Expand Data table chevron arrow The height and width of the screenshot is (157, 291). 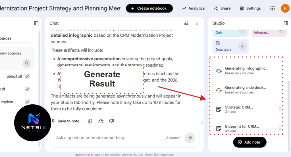pos(242,46)
